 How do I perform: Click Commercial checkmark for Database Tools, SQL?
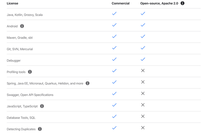pyautogui.click(x=114, y=116)
